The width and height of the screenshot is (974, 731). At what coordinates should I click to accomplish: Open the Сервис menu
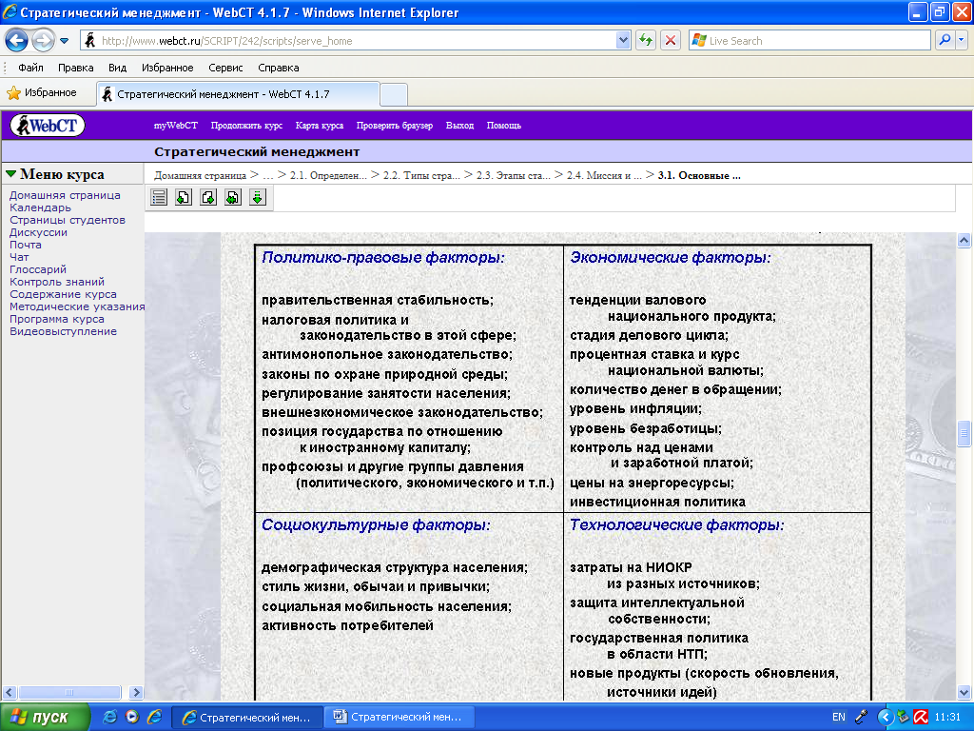(x=225, y=68)
